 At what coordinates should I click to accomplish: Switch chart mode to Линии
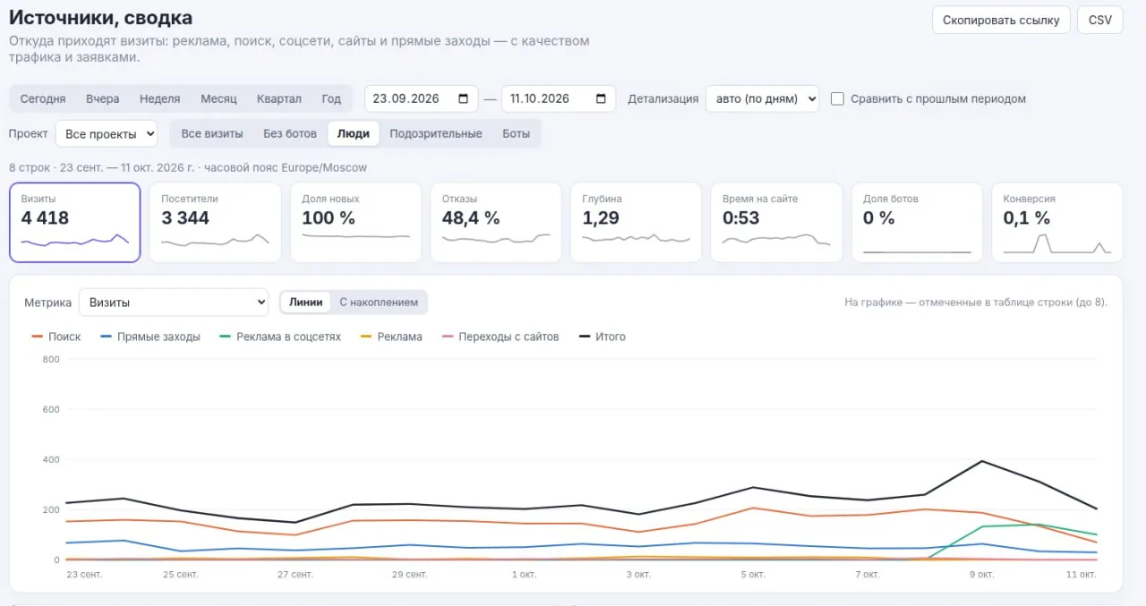(x=306, y=303)
